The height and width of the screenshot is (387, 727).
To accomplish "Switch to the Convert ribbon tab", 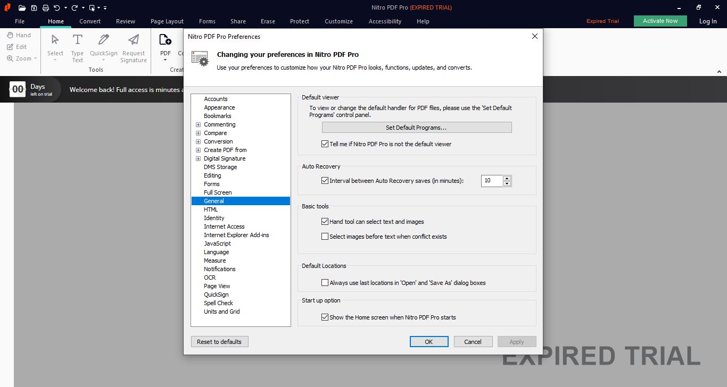I will (x=90, y=21).
